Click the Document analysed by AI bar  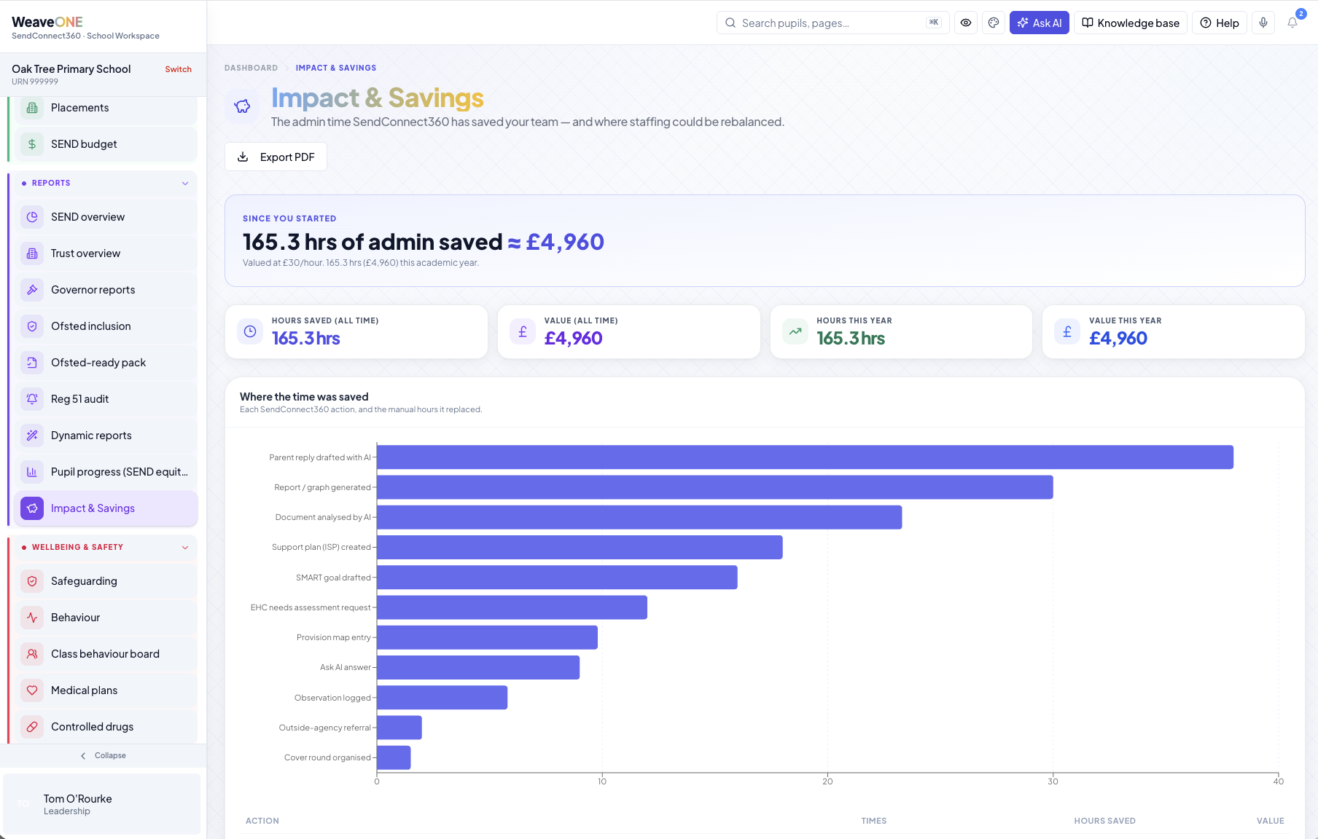[x=639, y=517]
